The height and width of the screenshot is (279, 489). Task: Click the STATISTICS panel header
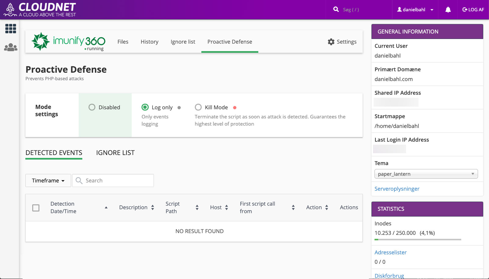coord(427,209)
